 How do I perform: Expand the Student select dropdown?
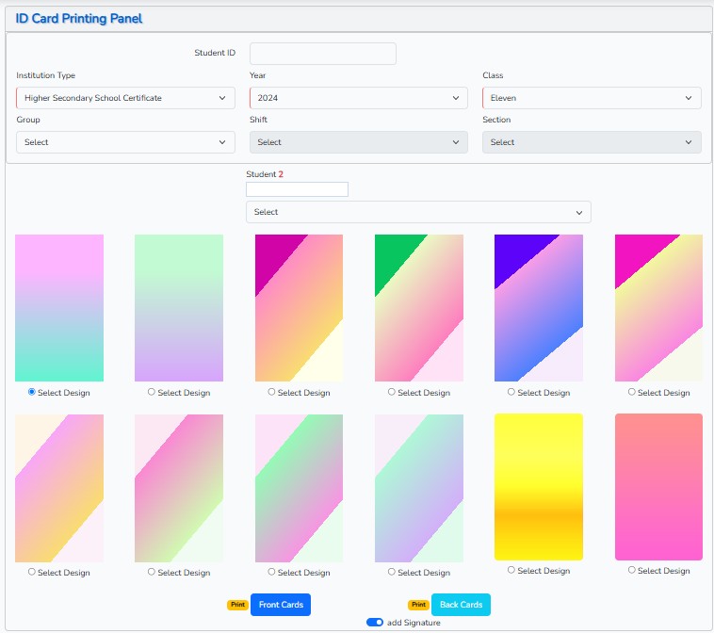pyautogui.click(x=418, y=212)
